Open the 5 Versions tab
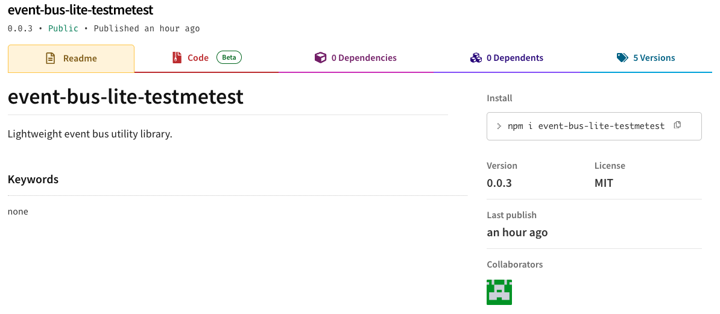The width and height of the screenshot is (720, 314). (646, 58)
